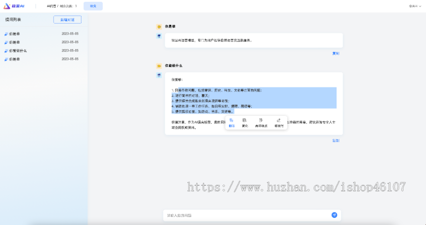Choose the pencil rewrite option in the popup
The width and height of the screenshot is (426, 225).
point(279,123)
